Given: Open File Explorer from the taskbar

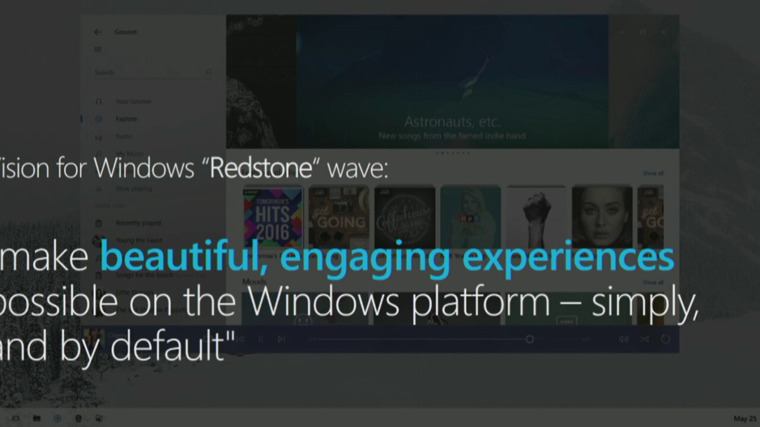Looking at the screenshot, I should (37, 418).
